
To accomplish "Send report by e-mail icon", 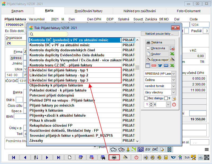I will (172, 48).
